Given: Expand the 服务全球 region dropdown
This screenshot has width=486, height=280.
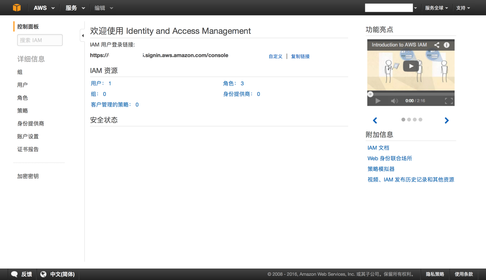Looking at the screenshot, I should [x=436, y=8].
